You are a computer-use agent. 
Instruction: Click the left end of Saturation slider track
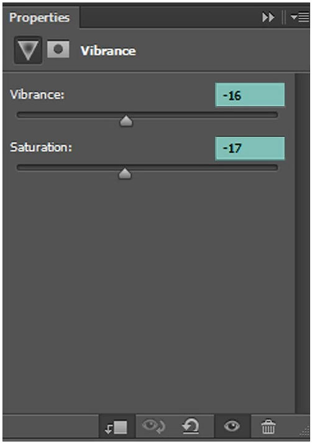[21, 168]
